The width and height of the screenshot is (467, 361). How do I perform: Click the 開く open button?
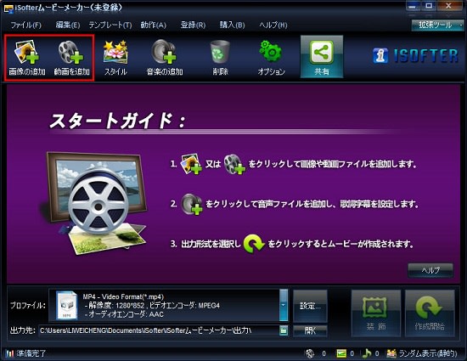coord(310,330)
